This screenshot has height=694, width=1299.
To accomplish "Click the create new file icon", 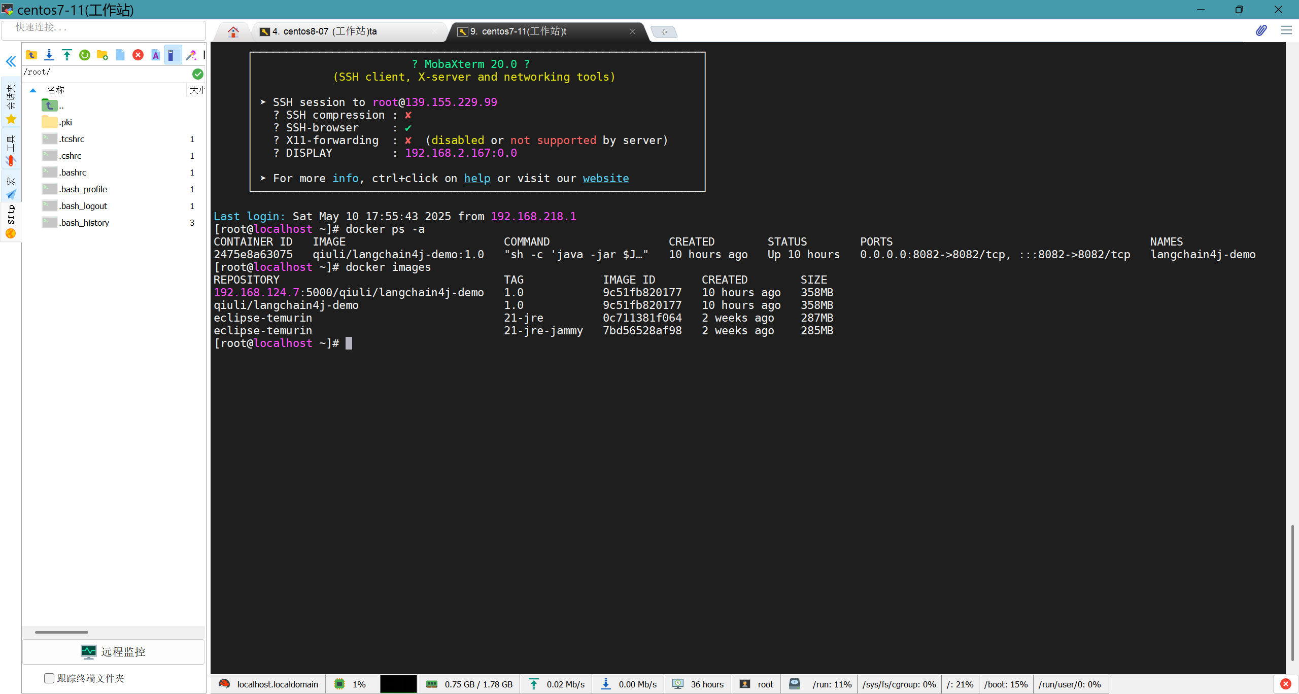I will (120, 55).
